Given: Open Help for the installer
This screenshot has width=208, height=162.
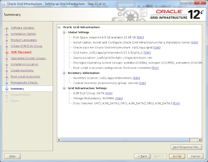Looking at the screenshot, I should pos(12,156).
